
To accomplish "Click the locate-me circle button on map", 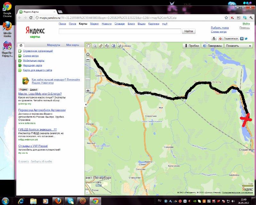I will pyautogui.click(x=88, y=54).
